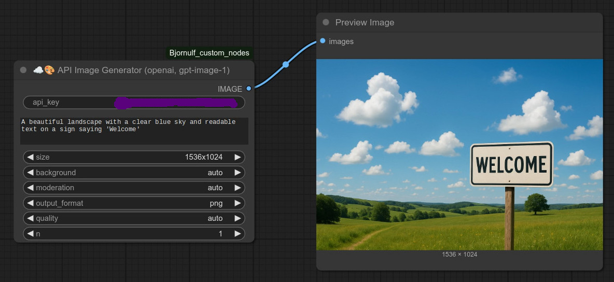Decrease size with left arrow
614x282 pixels.
(x=30, y=157)
